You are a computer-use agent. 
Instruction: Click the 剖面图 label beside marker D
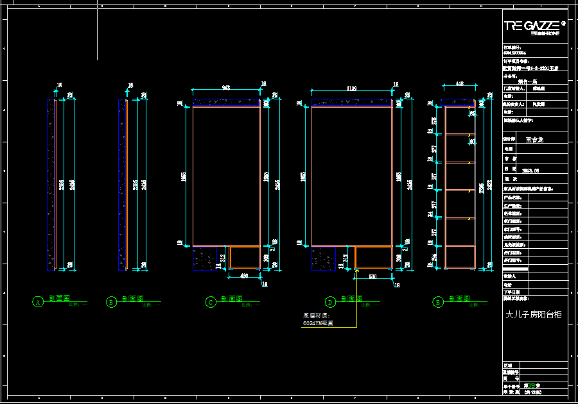point(352,298)
